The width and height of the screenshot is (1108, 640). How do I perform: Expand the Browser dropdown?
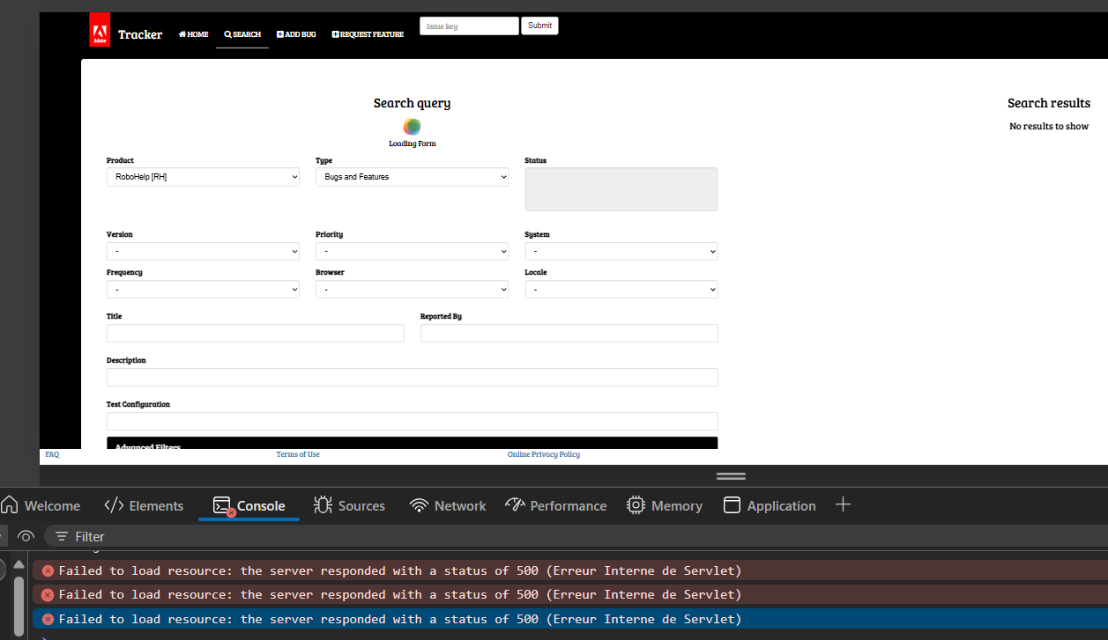tap(412, 289)
